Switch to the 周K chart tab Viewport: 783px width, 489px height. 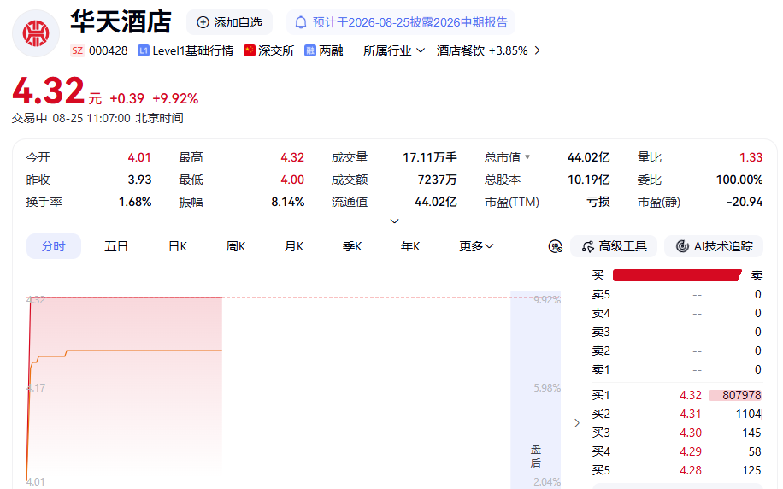click(x=236, y=246)
